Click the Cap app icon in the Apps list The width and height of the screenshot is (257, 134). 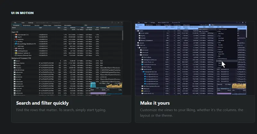click(x=16, y=37)
